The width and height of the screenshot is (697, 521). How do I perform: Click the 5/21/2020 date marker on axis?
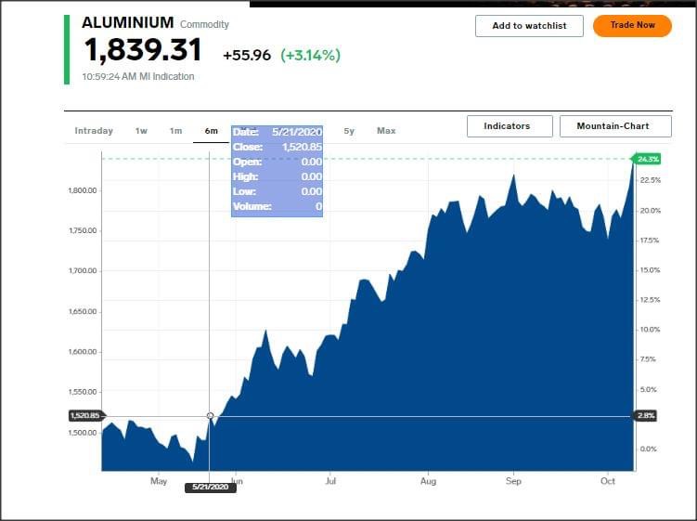211,487
